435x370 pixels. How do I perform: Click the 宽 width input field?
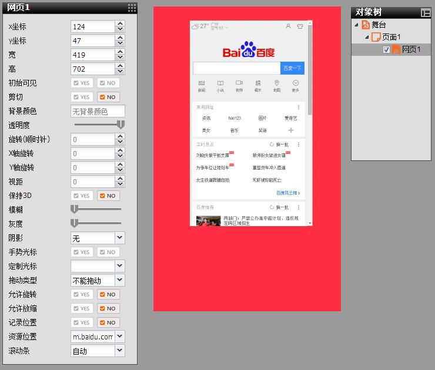point(93,55)
